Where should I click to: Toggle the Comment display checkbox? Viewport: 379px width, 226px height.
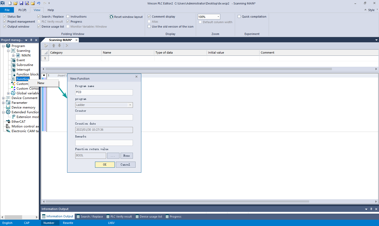pyautogui.click(x=149, y=17)
